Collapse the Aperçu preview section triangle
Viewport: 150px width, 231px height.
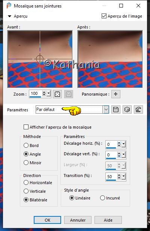click(9, 16)
